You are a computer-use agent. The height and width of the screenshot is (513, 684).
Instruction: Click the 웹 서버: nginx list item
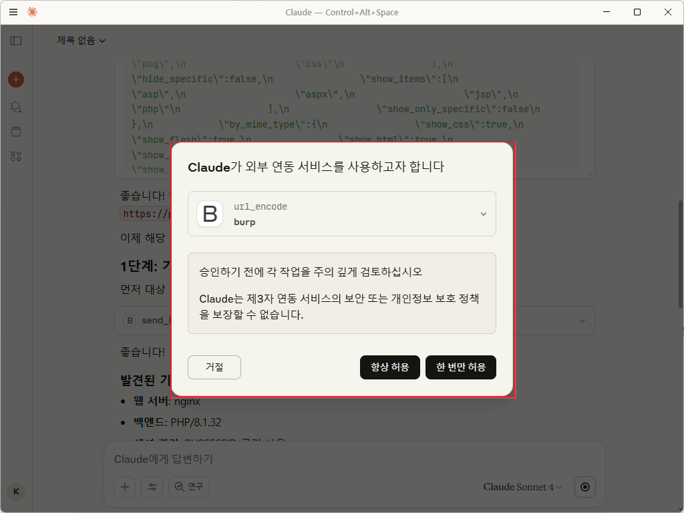166,401
